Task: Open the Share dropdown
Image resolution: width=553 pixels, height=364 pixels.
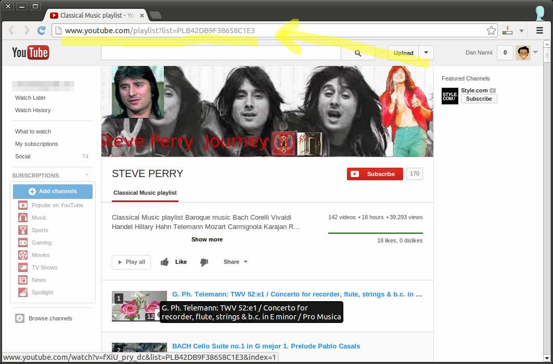Action: tap(235, 262)
